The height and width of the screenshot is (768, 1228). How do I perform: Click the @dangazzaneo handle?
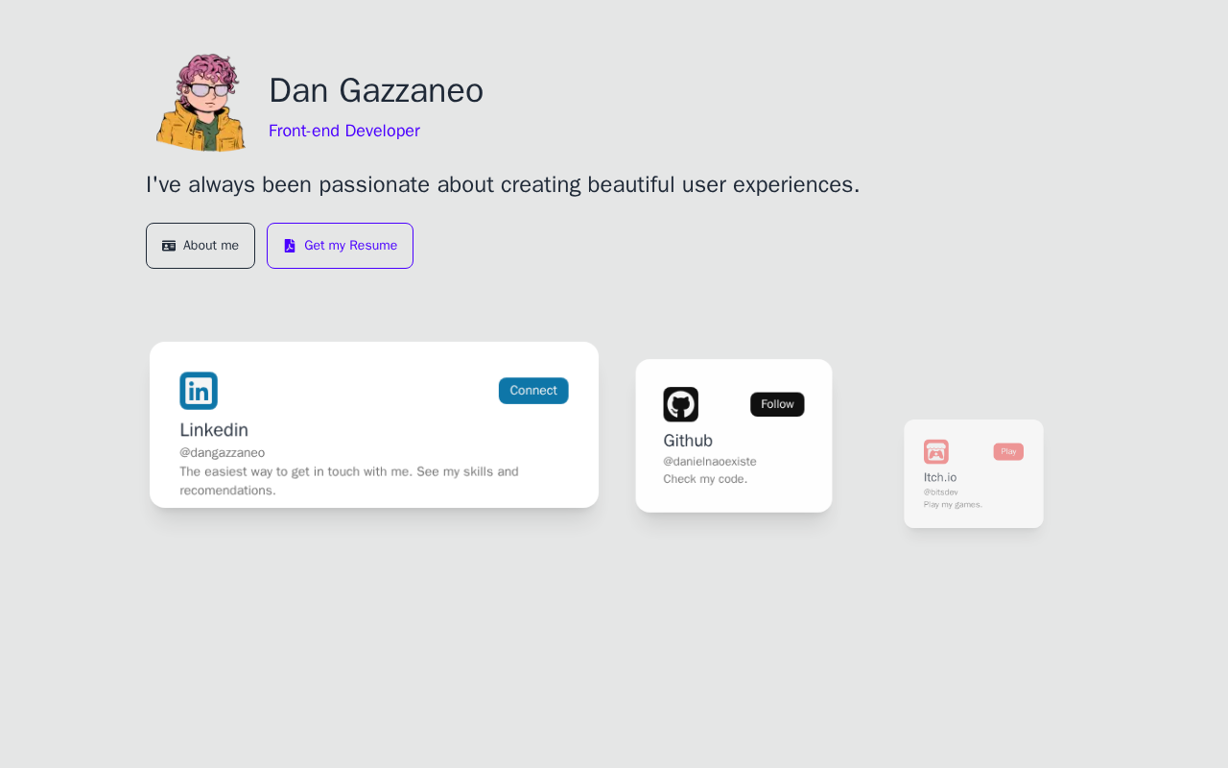(x=223, y=452)
